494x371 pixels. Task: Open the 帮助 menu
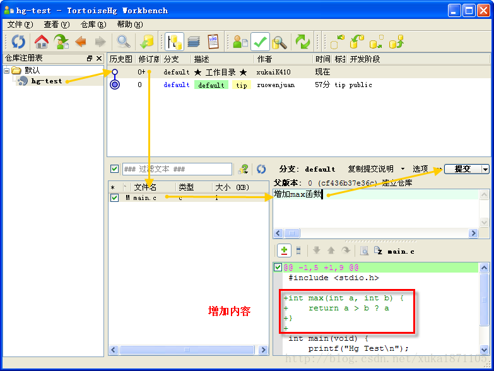click(x=130, y=24)
